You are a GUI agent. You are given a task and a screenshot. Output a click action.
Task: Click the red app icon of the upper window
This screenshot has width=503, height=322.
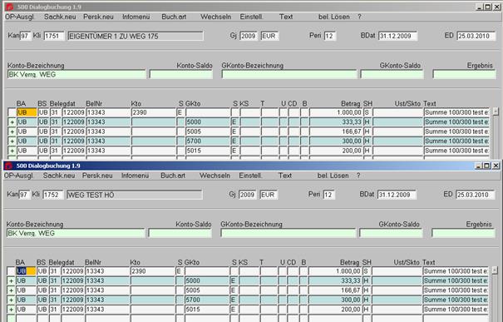click(10, 7)
